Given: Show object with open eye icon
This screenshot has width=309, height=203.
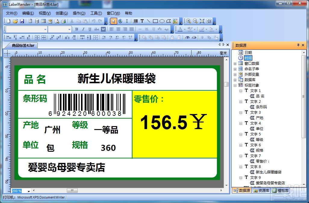Looking at the screenshot, I should 187,37.
